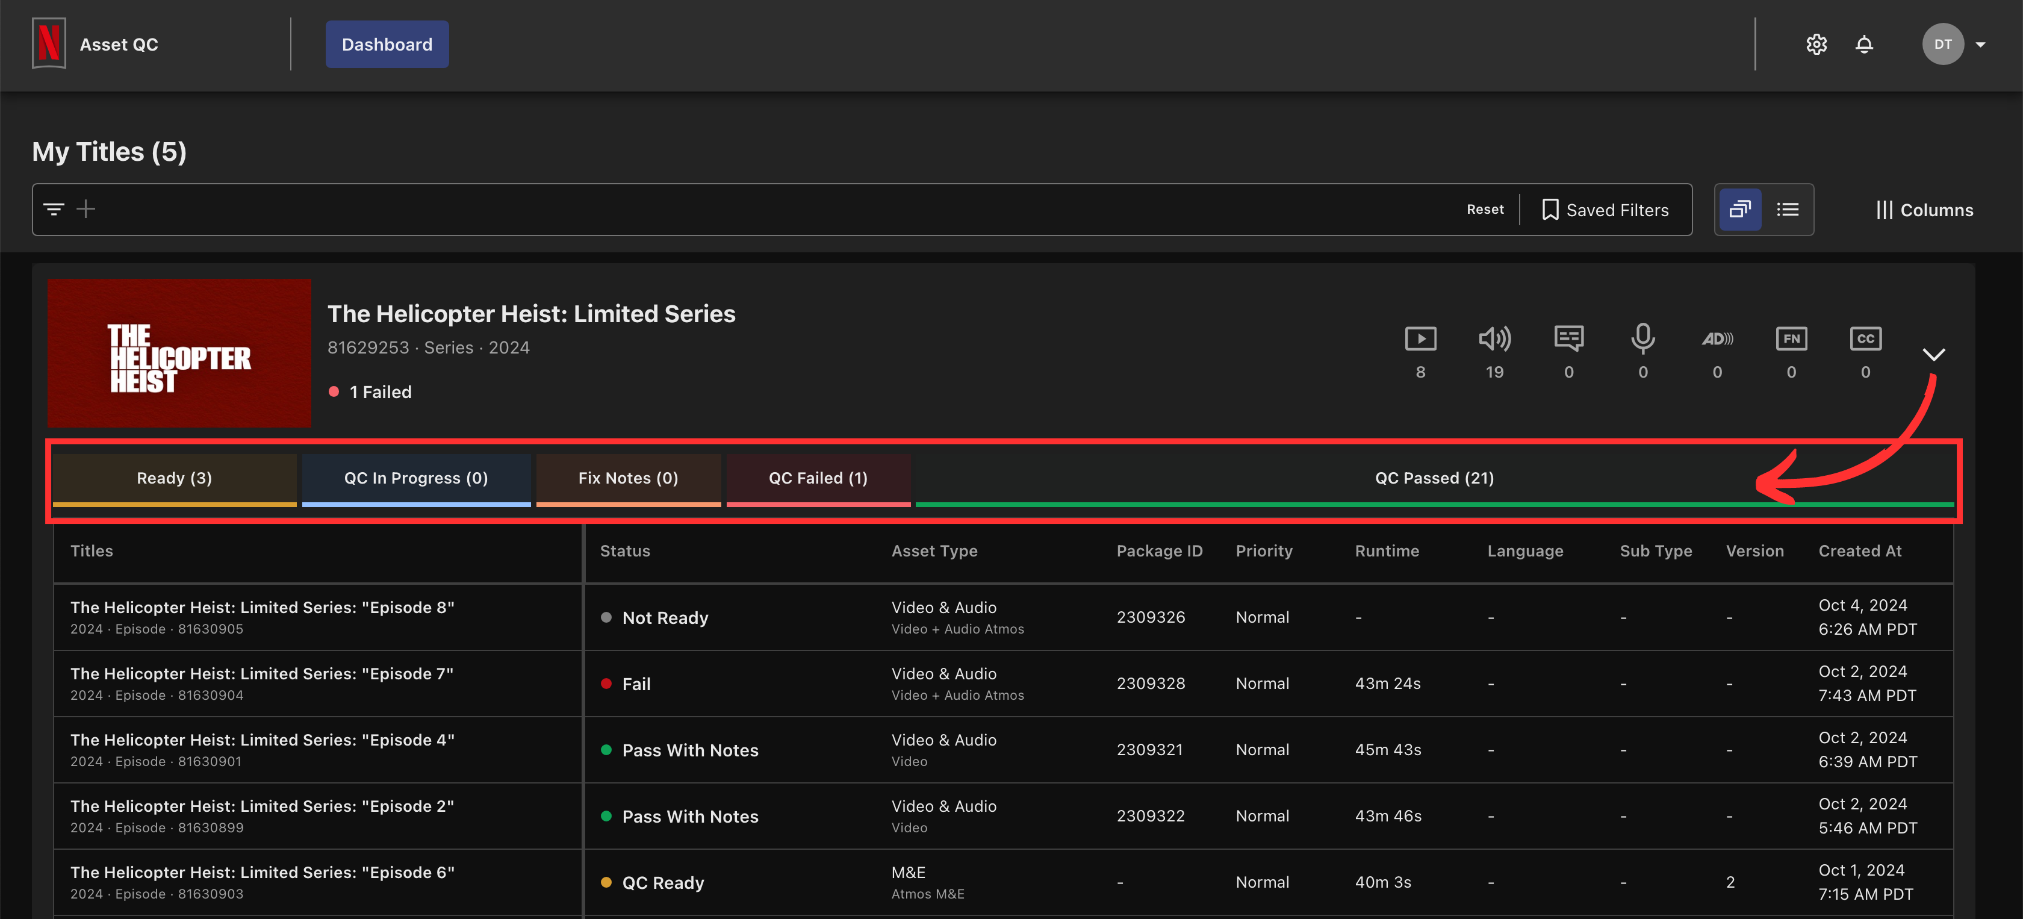Select the QC In Progress (0) tab
The image size is (2023, 919).
point(416,479)
